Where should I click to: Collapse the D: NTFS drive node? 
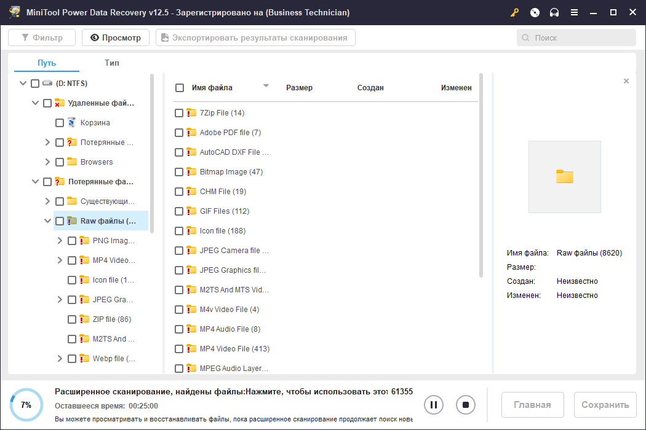click(23, 83)
